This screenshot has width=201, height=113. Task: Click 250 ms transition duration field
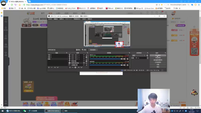[140, 58]
